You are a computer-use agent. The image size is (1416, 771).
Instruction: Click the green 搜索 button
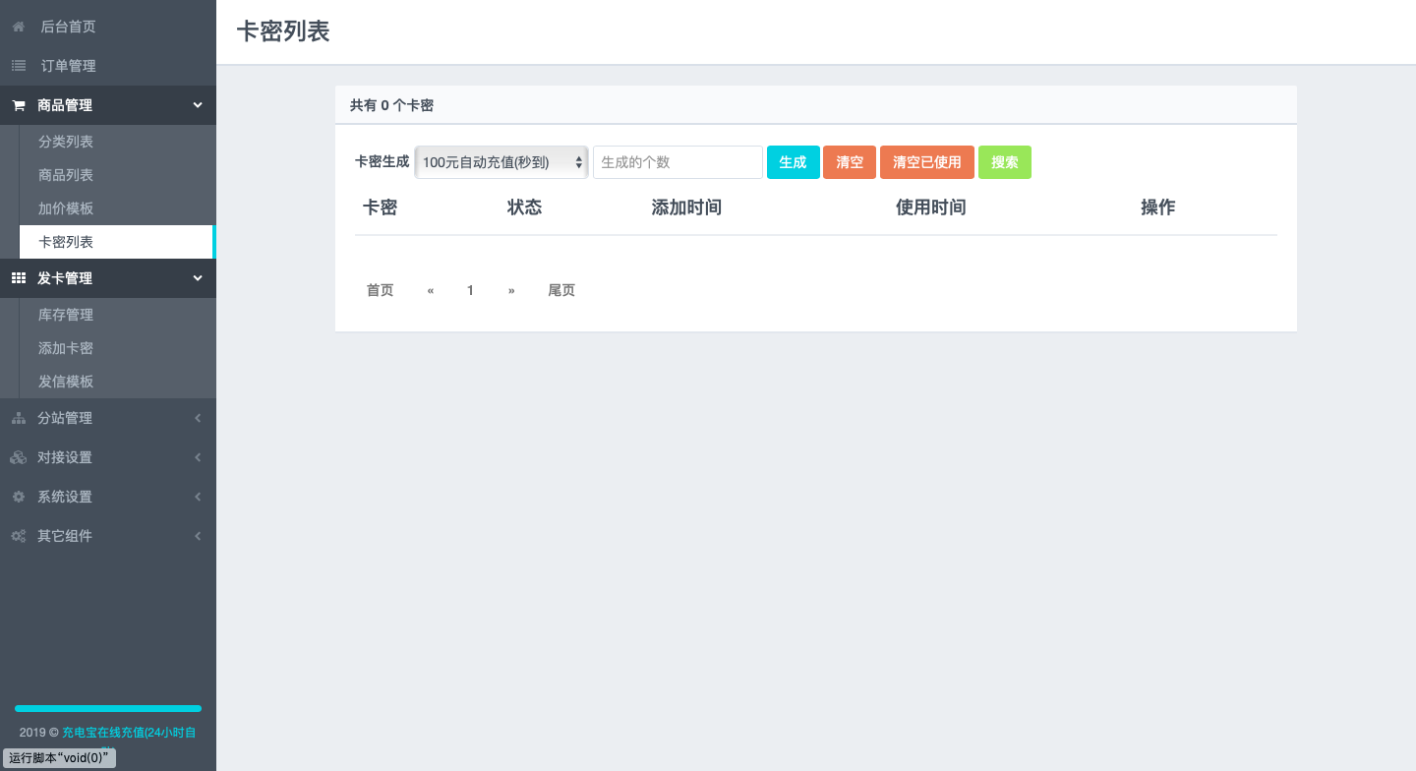tap(1004, 162)
